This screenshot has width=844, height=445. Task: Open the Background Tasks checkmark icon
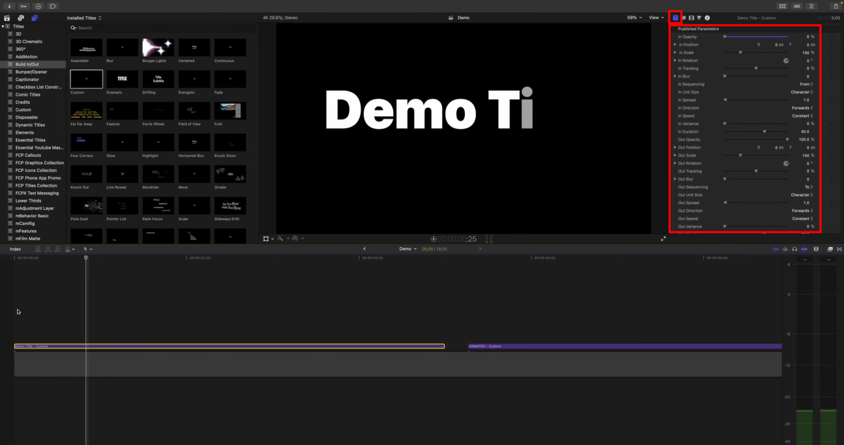[38, 6]
